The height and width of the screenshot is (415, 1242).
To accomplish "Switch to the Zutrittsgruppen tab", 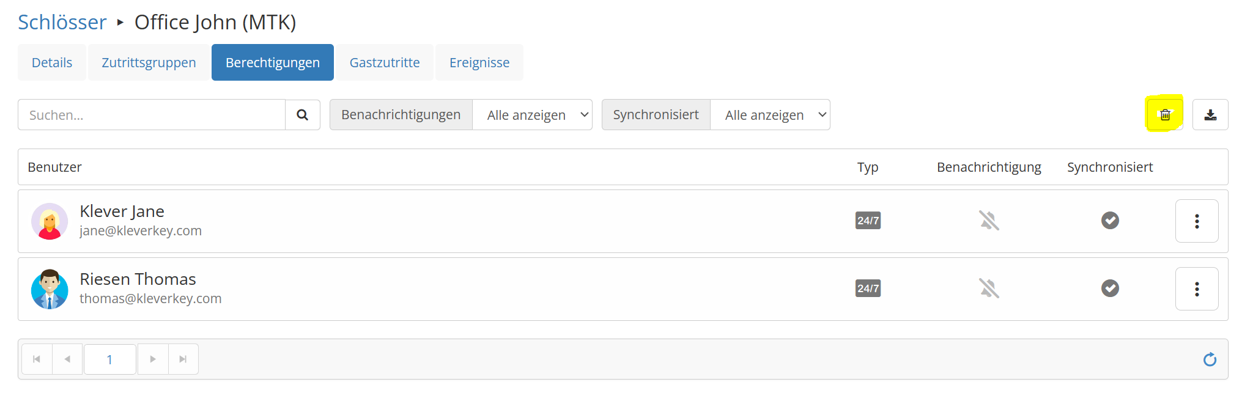I will point(149,62).
